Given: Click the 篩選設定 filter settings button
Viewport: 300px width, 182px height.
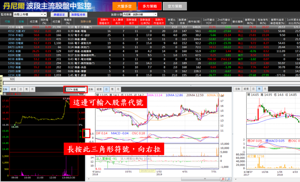Looking at the screenshot, I should 59,15.
